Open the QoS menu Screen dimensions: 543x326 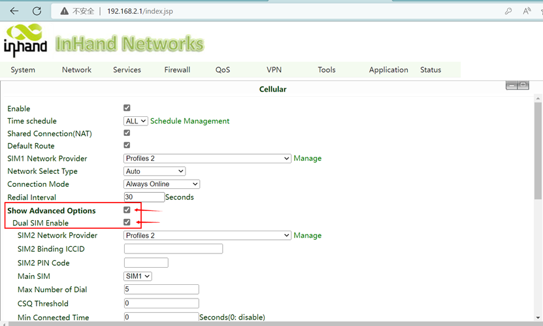(x=222, y=70)
